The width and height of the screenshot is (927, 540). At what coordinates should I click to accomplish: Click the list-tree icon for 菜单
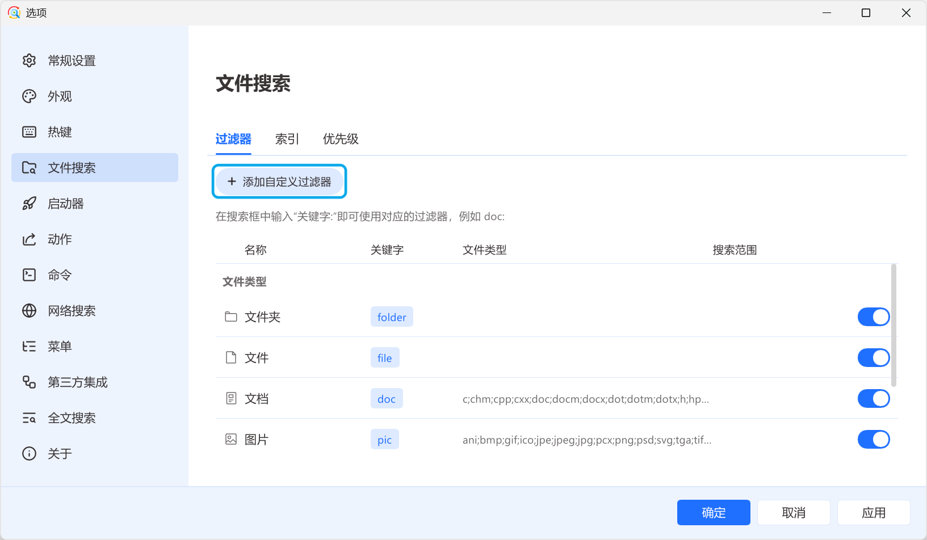(x=29, y=347)
